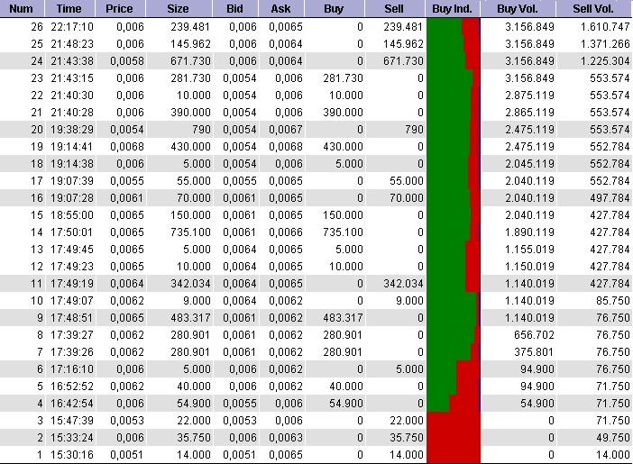The image size is (633, 464).
Task: Select Sell Vol. 1.371.266
Action: (605, 44)
